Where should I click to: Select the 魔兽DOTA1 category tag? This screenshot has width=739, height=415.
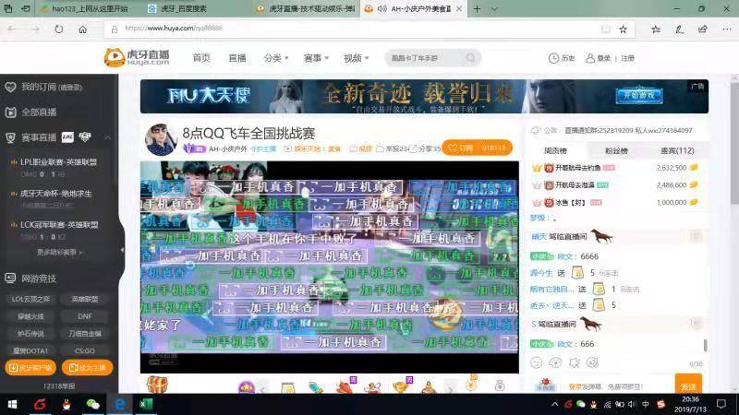pos(30,350)
